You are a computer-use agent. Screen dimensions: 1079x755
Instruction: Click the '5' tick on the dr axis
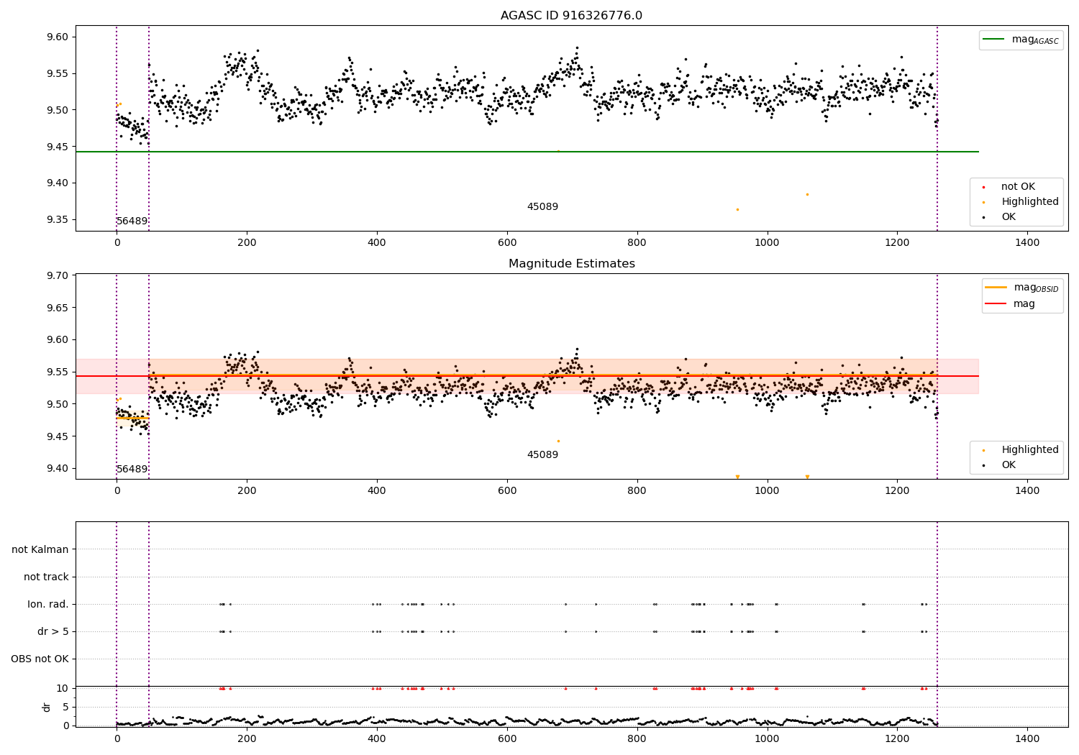coord(65,707)
